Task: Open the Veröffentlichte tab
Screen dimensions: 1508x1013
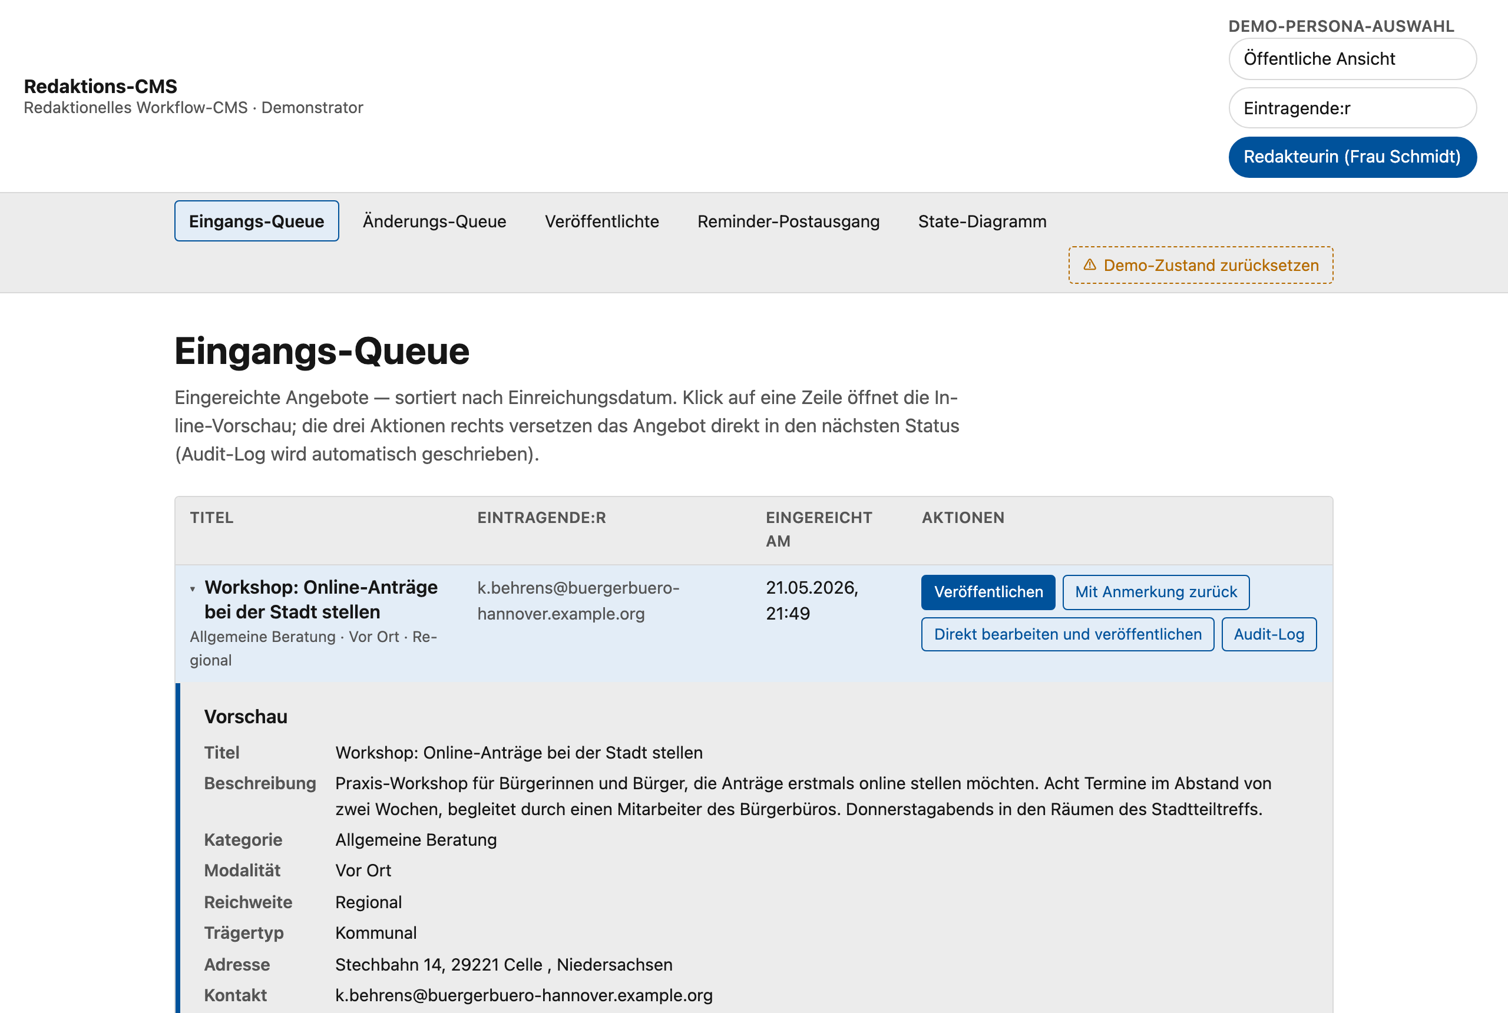Action: (601, 221)
